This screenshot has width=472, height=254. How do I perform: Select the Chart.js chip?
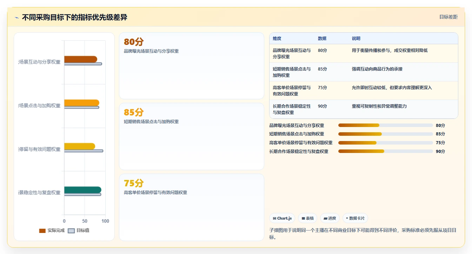[282, 218]
